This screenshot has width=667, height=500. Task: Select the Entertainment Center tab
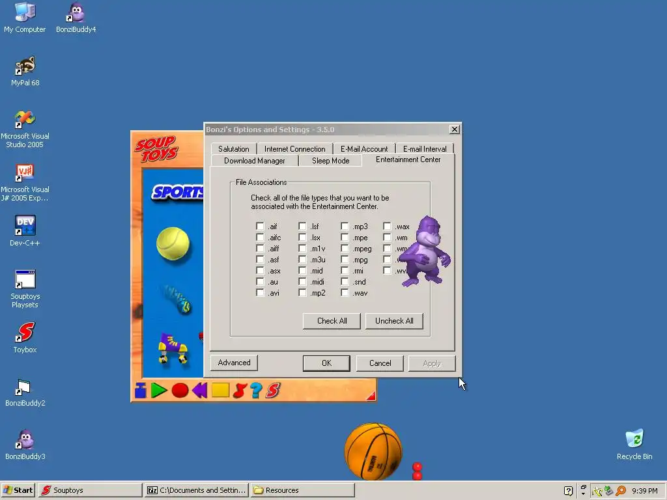(408, 160)
